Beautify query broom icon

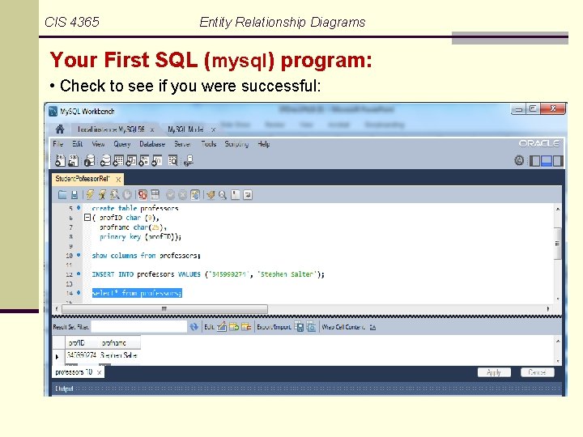211,195
